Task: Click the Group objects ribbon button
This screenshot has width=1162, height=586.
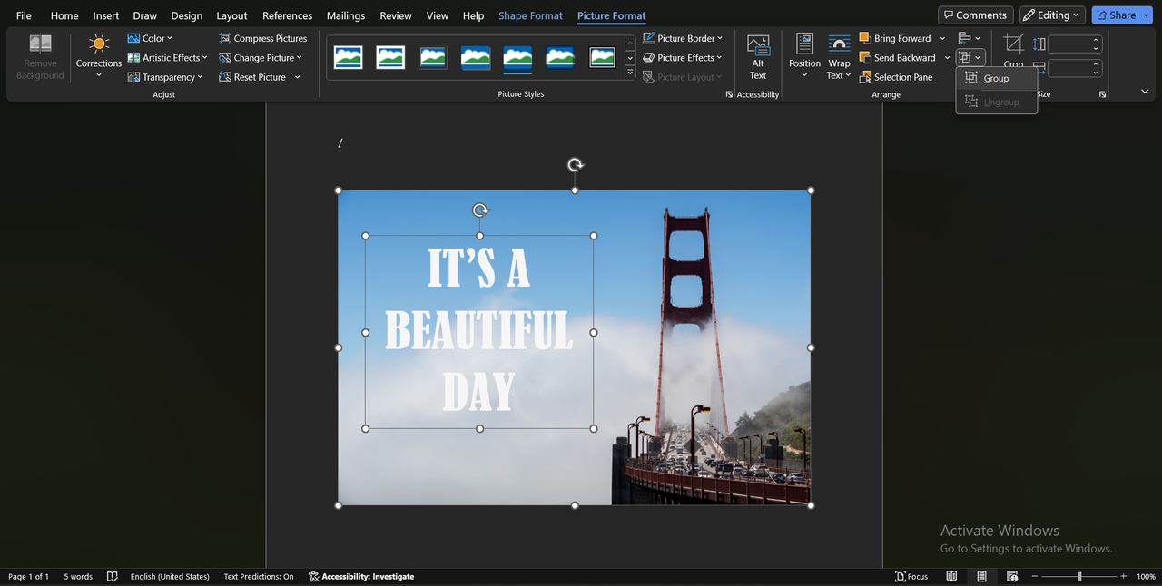Action: coord(970,57)
